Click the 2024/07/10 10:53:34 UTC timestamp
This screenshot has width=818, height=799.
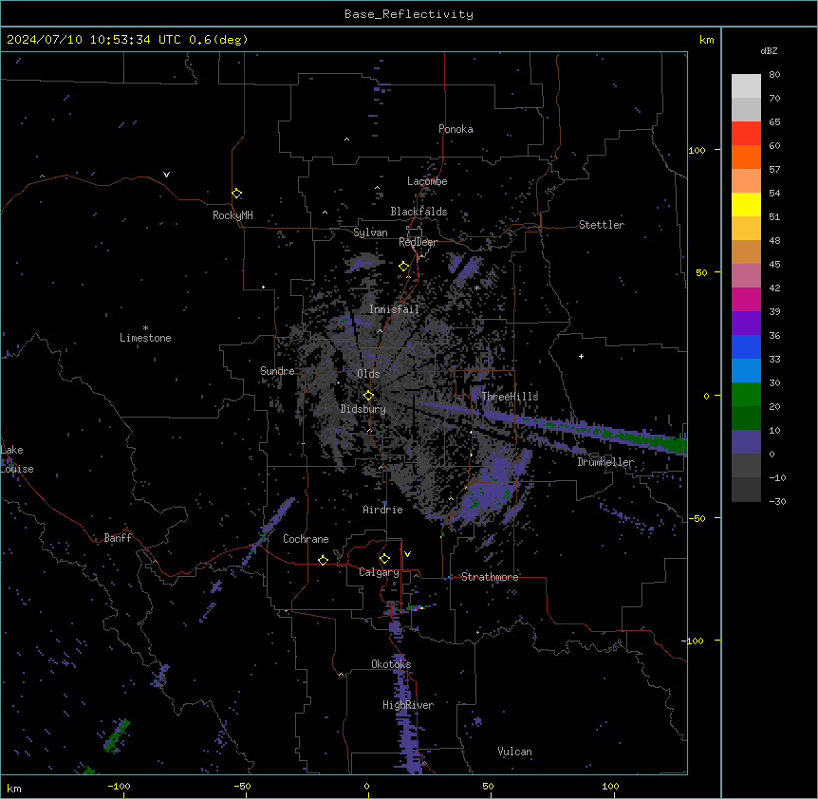tap(94, 40)
